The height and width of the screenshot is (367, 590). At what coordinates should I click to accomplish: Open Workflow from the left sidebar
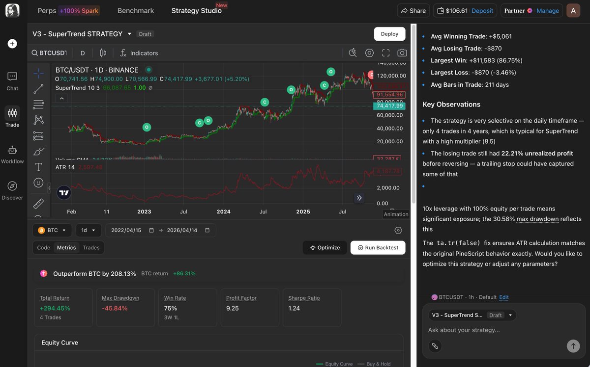pos(12,155)
